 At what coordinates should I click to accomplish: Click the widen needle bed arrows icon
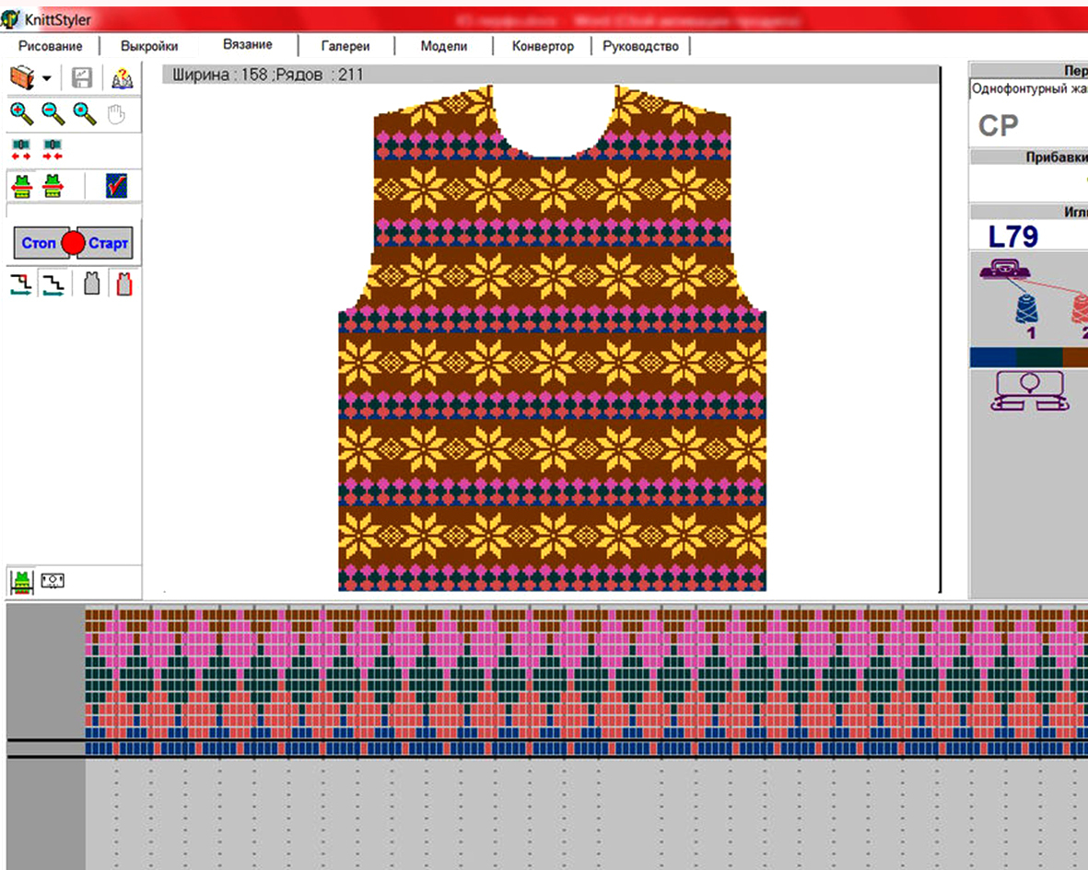[x=21, y=149]
